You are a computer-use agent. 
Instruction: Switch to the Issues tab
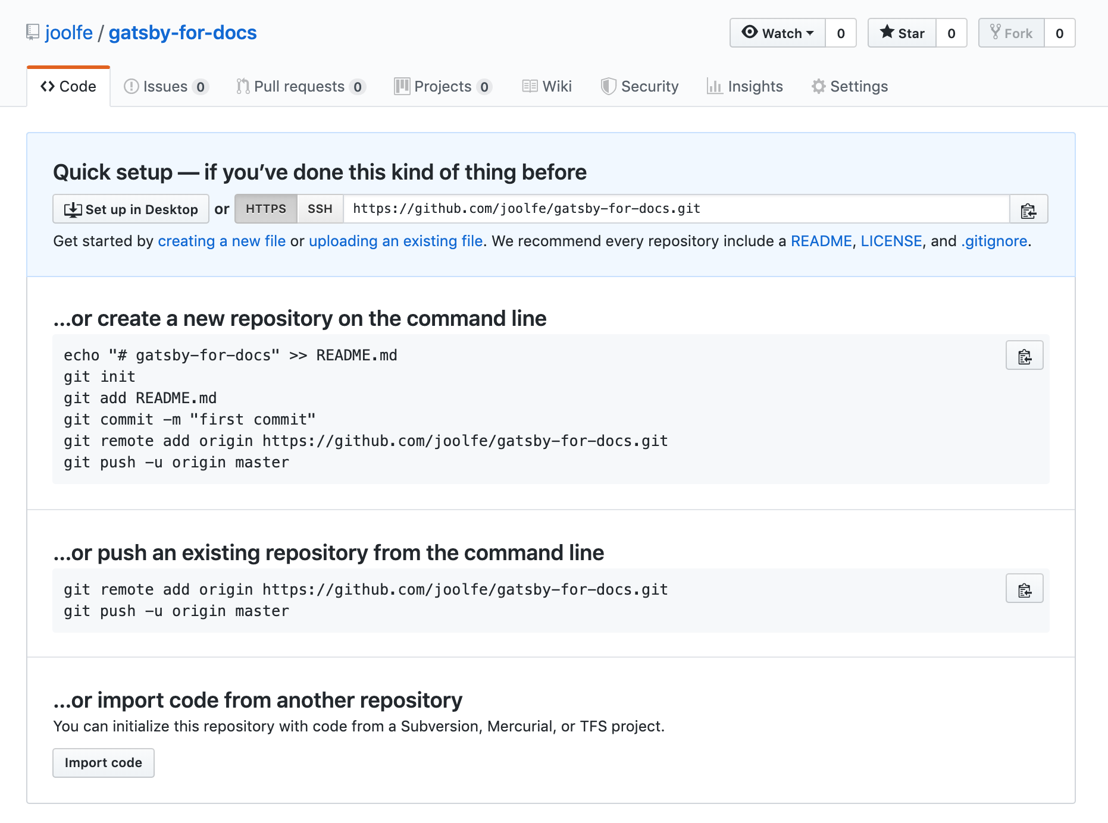click(166, 87)
